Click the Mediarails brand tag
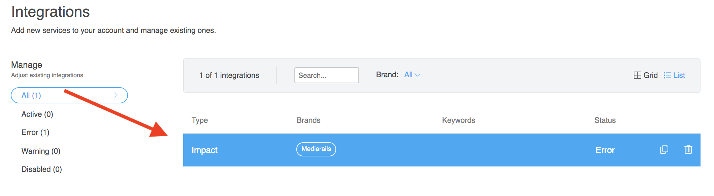The height and width of the screenshot is (196, 714). pyautogui.click(x=316, y=149)
